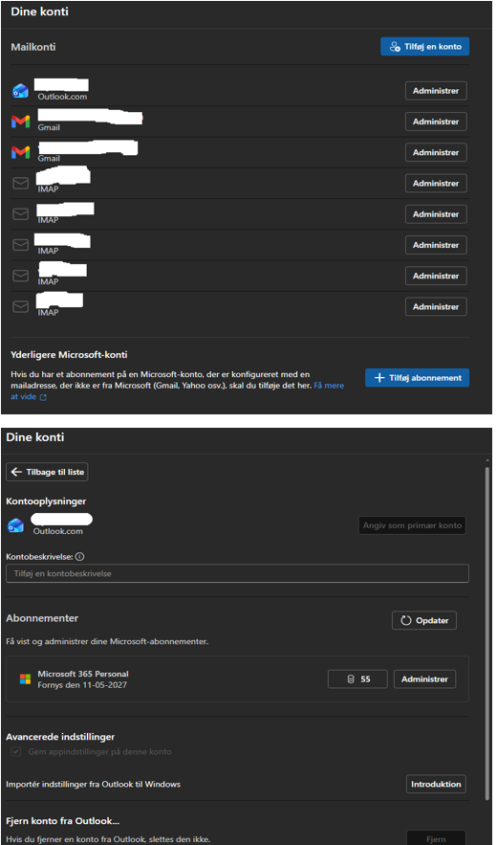Screen dimensions: 497x845
Task: Click the 55 credits coin button
Action: pyautogui.click(x=357, y=679)
